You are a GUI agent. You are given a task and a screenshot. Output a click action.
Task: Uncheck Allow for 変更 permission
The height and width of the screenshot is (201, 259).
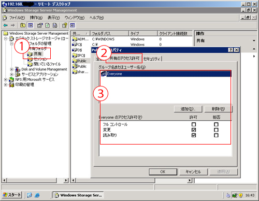194,130
